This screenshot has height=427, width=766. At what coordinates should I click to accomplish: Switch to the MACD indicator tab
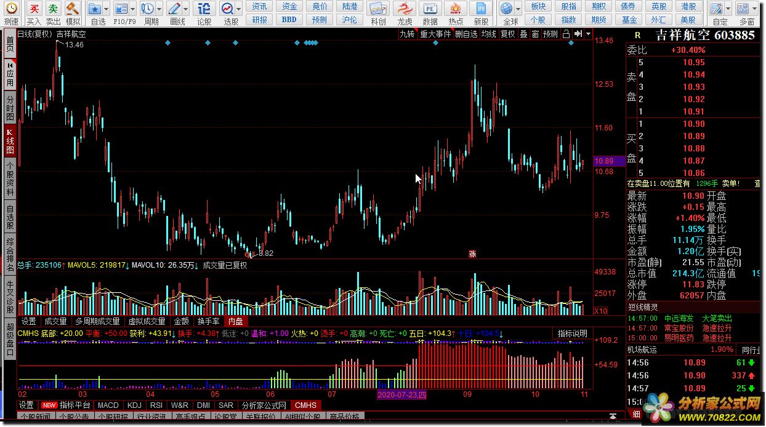(x=108, y=405)
